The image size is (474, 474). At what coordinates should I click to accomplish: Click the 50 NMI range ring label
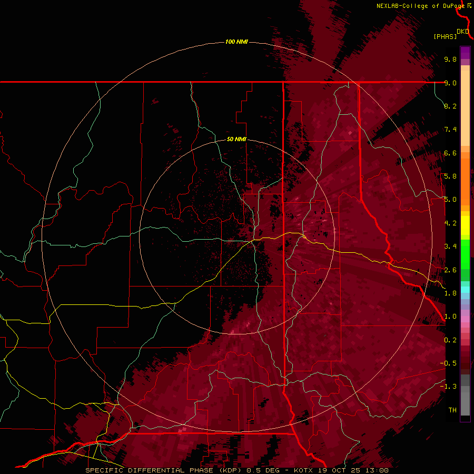coord(236,139)
